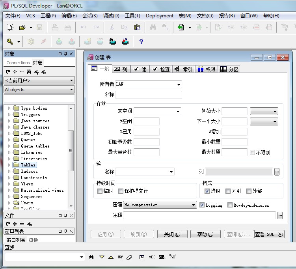Check the 保护提交行 option
296x269 pixels.
121,191
